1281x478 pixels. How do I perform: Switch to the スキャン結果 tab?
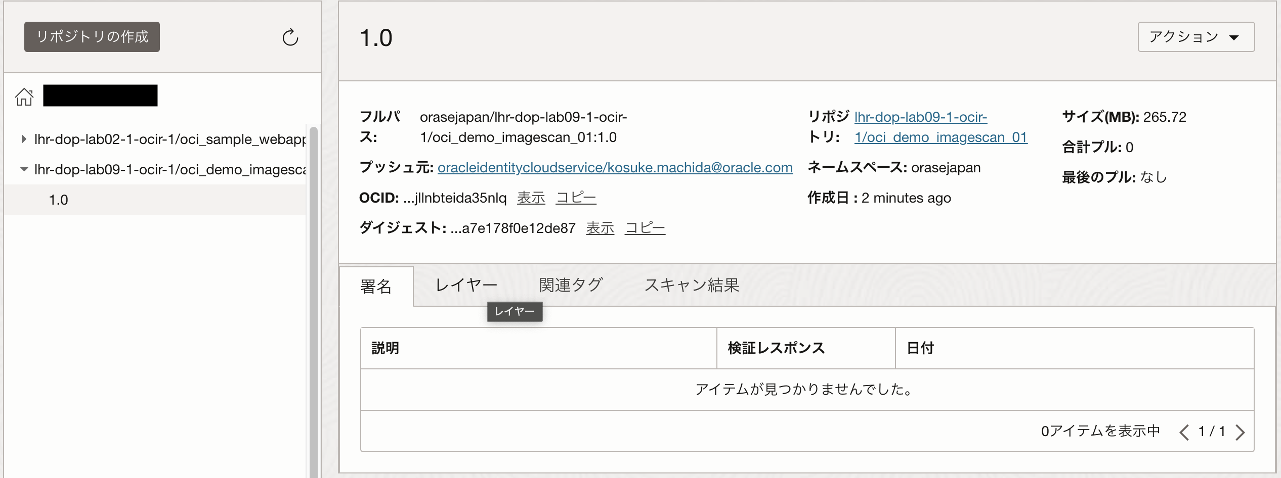693,285
